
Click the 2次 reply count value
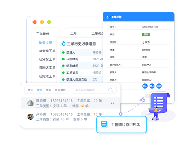(x=95, y=79)
